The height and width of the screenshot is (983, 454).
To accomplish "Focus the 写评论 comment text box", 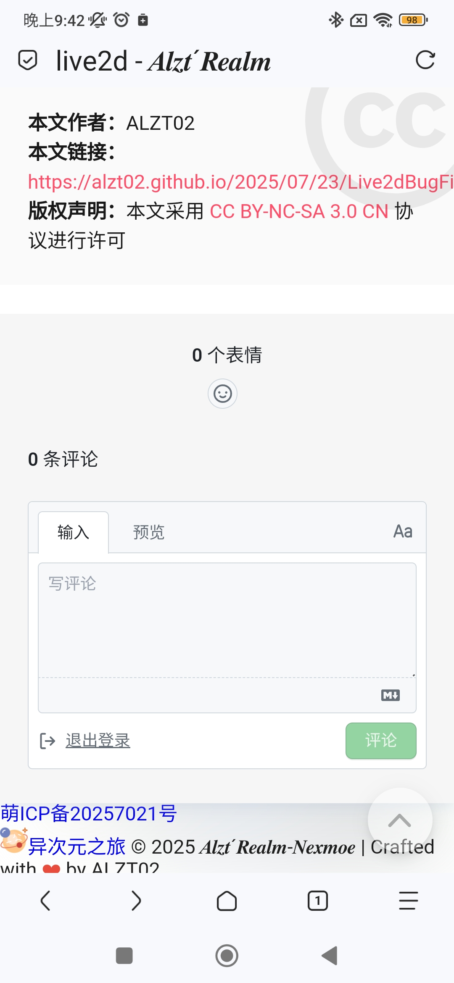I will (227, 620).
